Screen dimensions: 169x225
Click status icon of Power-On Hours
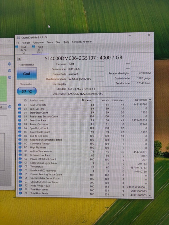[x=20, y=124]
